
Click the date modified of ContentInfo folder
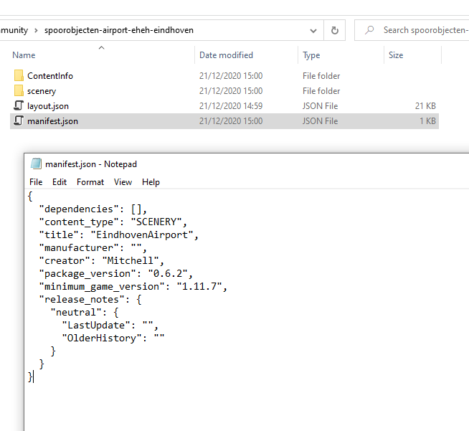pyautogui.click(x=231, y=76)
